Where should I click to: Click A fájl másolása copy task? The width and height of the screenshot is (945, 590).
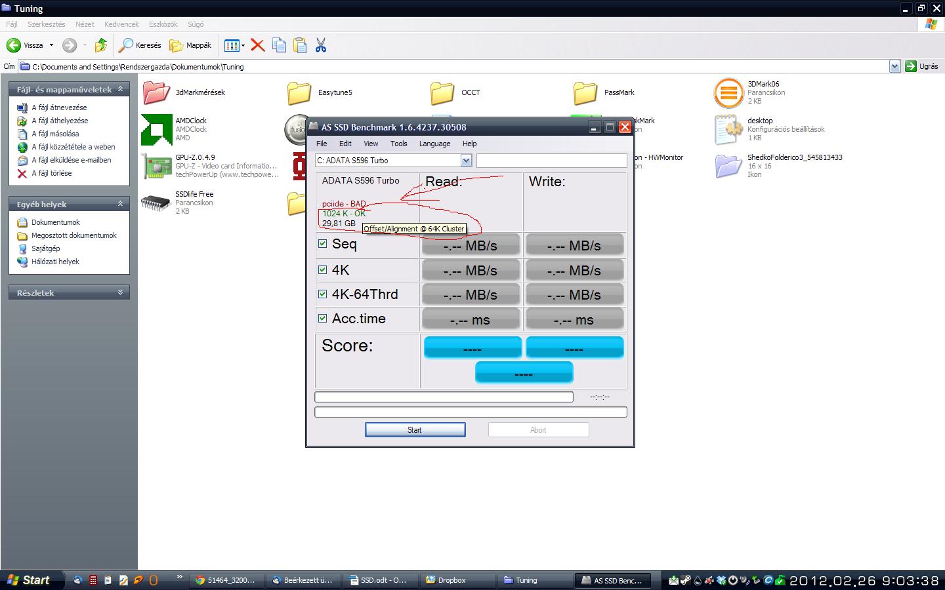(55, 134)
